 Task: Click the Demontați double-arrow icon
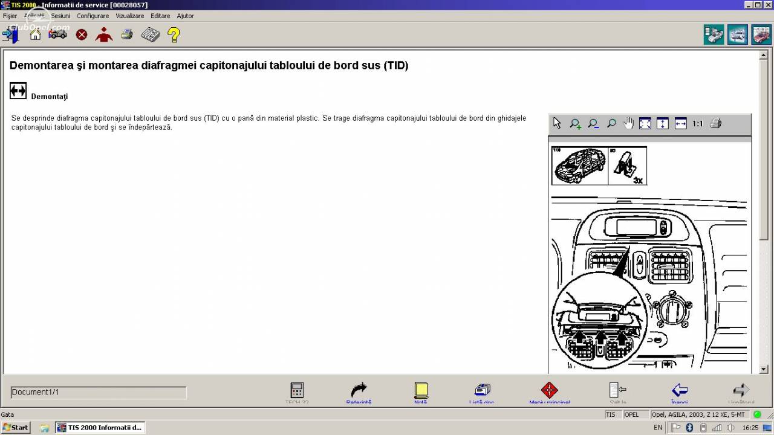[x=18, y=91]
